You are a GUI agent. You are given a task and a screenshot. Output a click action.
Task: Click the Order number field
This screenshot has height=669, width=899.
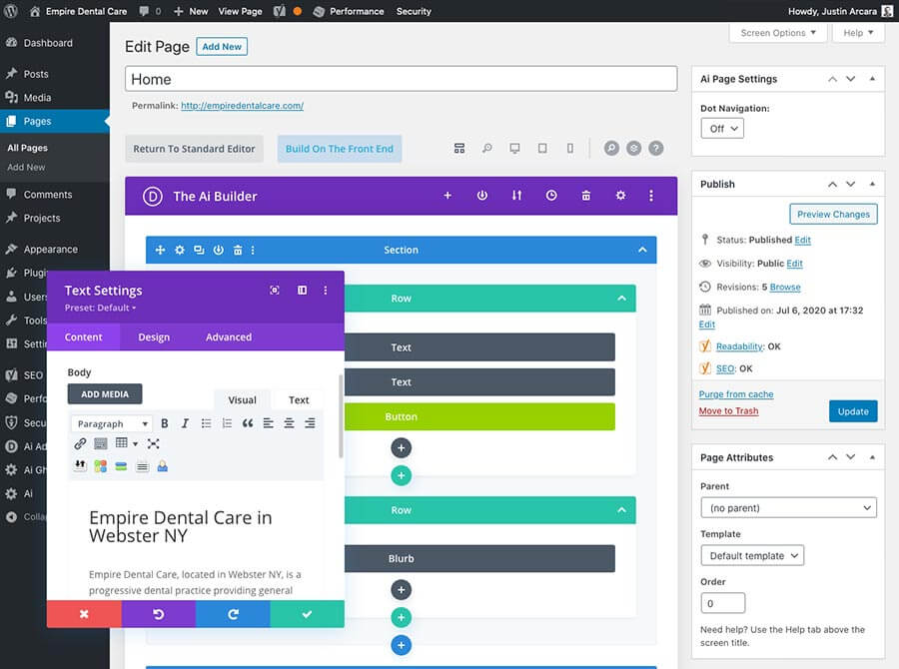click(x=722, y=603)
